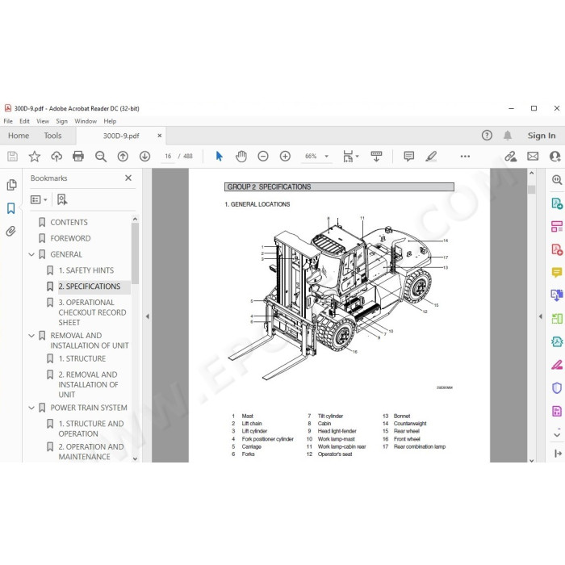Viewport: 565px width, 565px height.
Task: Find current bookmark icon in Bookmarks panel
Action: point(62,199)
